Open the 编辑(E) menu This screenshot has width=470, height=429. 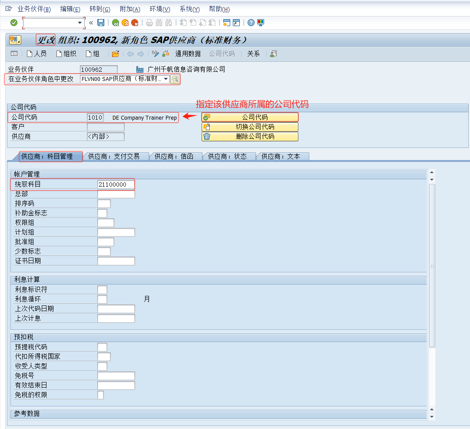click(70, 9)
